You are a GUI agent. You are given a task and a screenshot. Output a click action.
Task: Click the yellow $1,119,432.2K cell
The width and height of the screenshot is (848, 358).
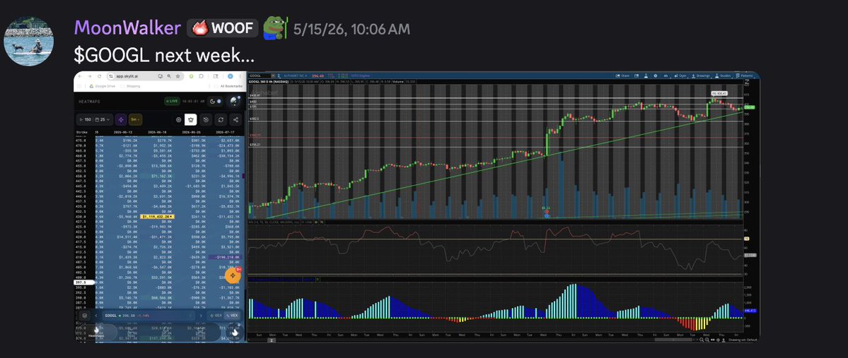tap(156, 216)
